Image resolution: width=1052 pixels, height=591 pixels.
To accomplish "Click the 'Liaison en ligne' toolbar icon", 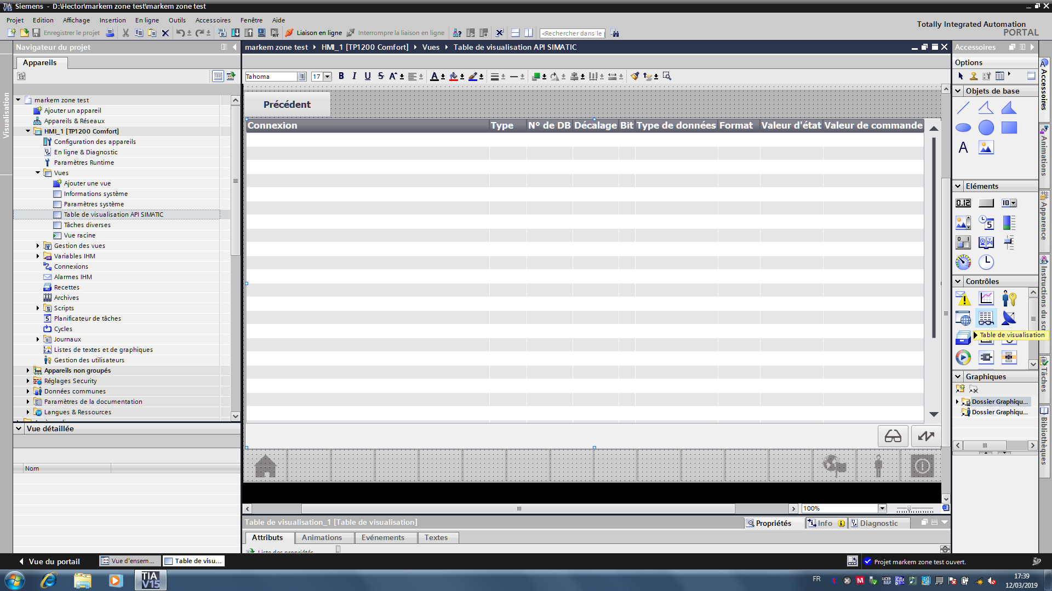I will pyautogui.click(x=289, y=33).
